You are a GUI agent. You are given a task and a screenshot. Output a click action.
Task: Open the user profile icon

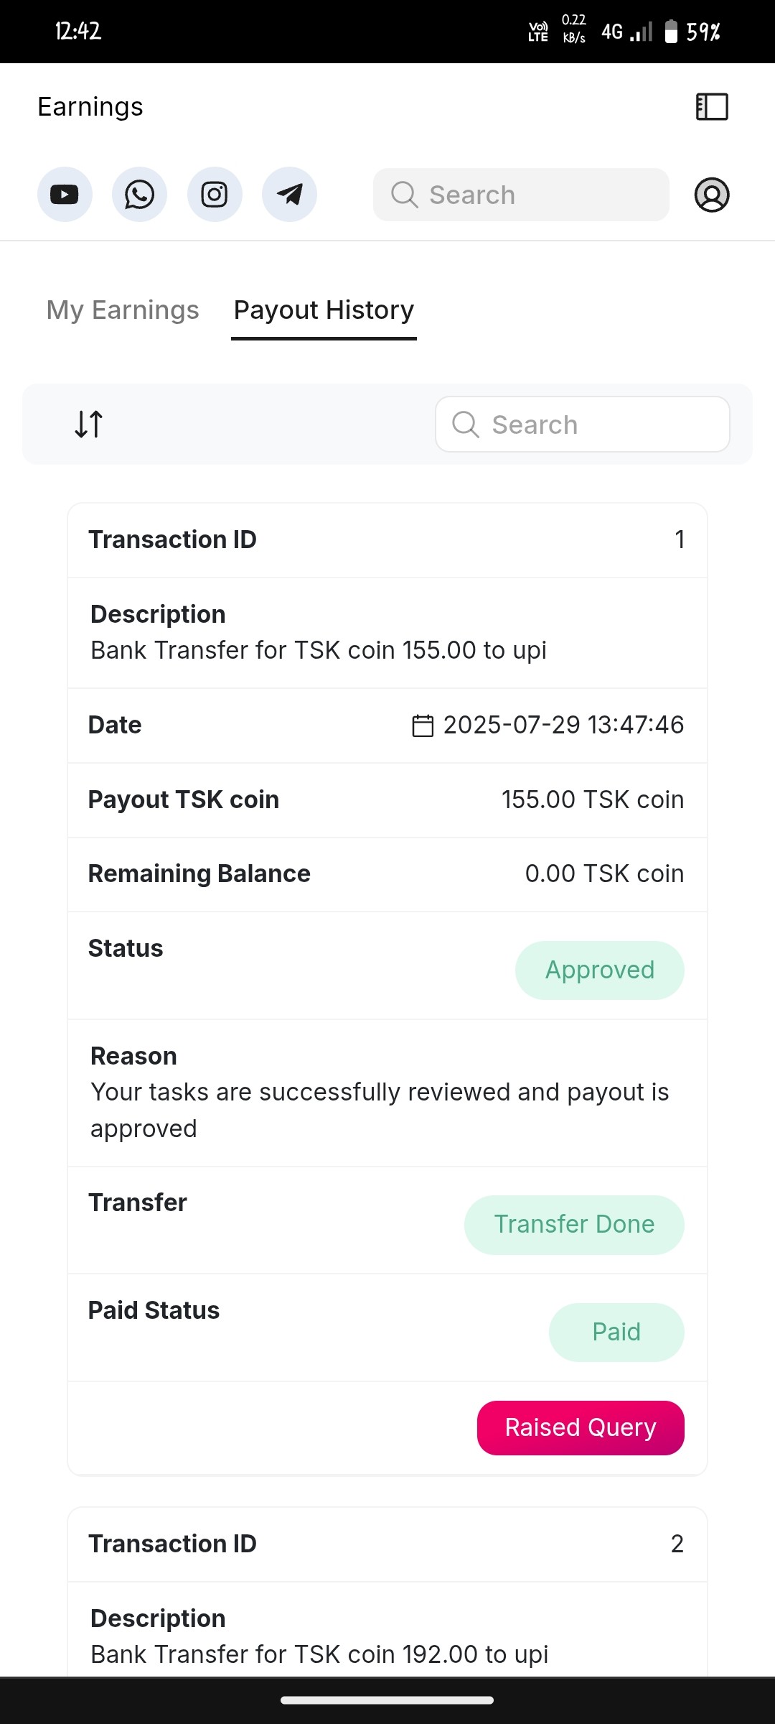click(712, 195)
